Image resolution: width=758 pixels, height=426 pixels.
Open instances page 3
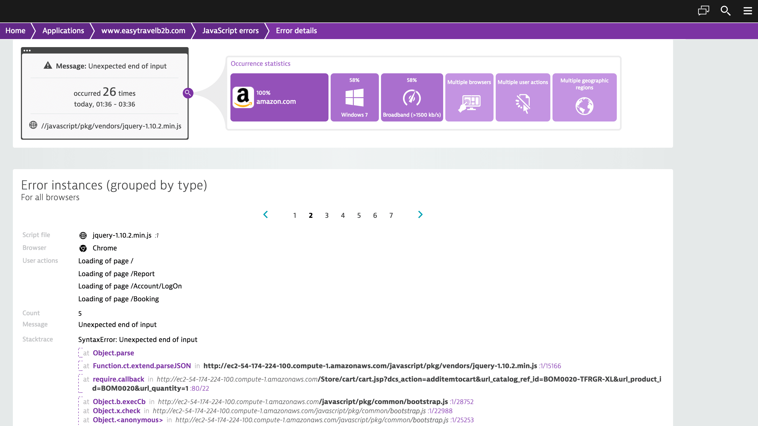(x=327, y=215)
